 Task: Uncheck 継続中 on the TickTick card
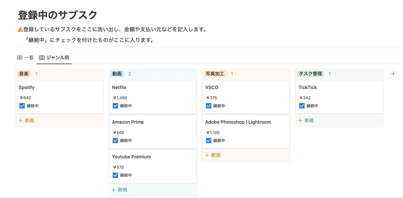tap(302, 106)
